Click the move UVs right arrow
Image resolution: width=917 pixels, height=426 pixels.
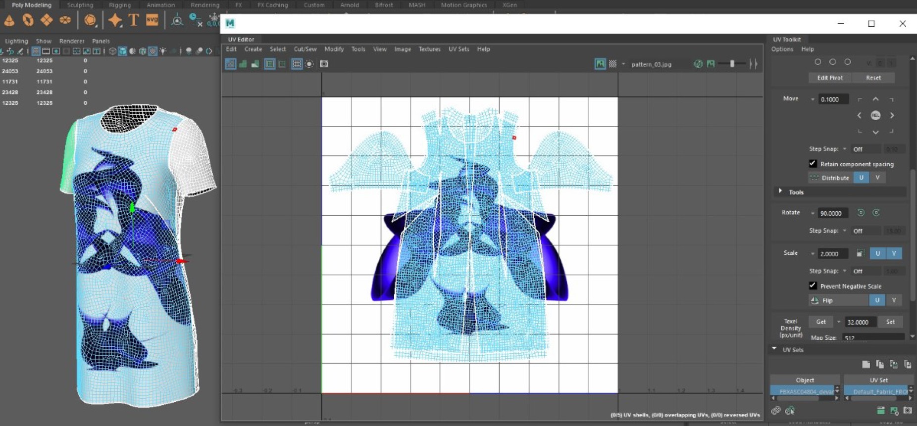(x=892, y=115)
